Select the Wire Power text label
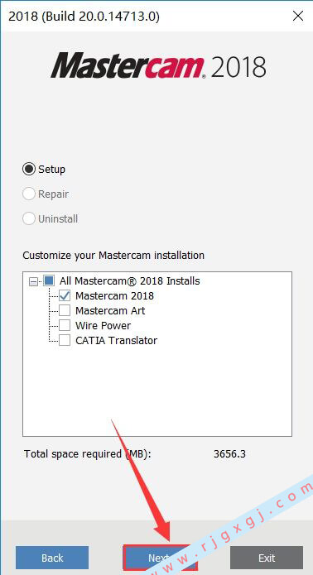The image size is (313, 575). pos(104,325)
